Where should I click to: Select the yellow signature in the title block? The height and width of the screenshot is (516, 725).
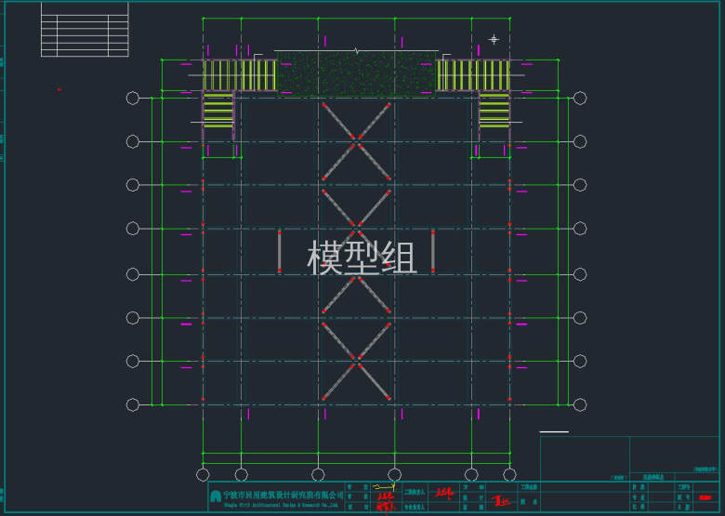384,486
